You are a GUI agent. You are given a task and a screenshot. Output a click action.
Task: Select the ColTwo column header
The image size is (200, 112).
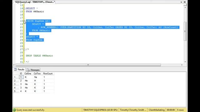click(37, 74)
